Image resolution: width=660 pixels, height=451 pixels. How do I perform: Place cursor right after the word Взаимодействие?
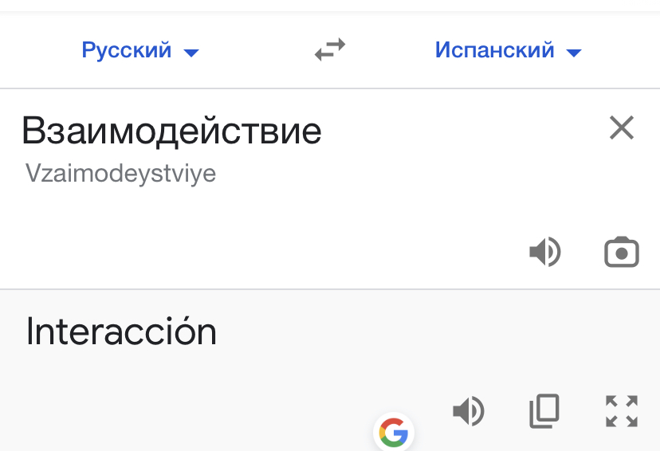[324, 131]
